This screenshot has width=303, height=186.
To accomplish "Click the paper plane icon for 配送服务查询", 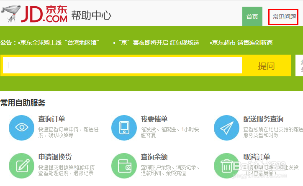I will 226,128.
